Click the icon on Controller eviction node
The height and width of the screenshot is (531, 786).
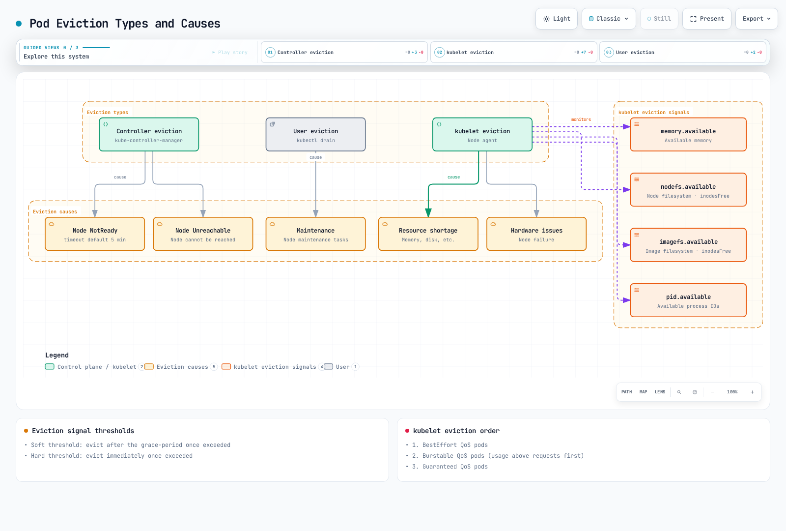pyautogui.click(x=106, y=124)
